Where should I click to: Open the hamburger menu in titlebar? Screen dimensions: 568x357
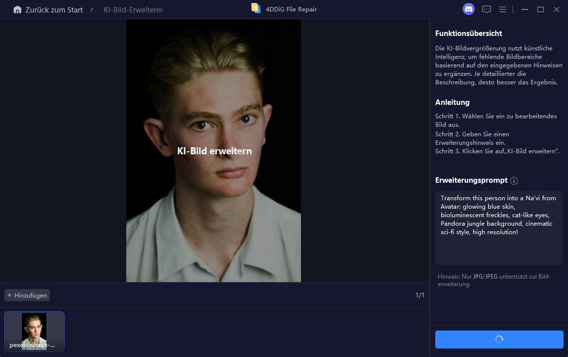point(502,9)
